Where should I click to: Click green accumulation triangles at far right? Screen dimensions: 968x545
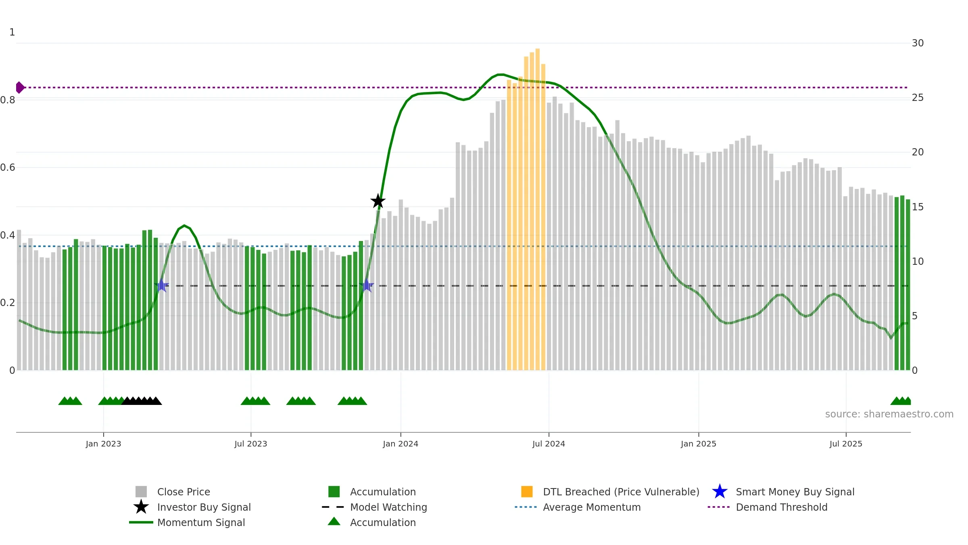point(900,400)
